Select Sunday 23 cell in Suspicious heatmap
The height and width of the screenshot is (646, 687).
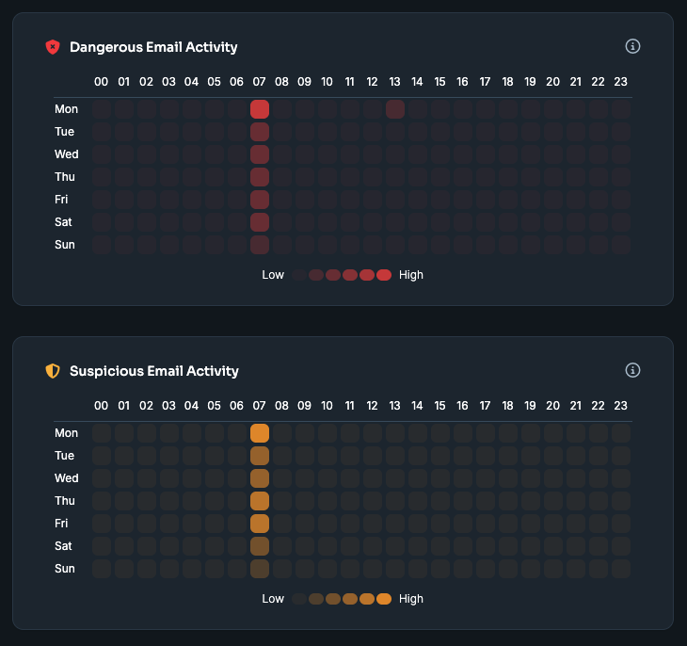click(621, 569)
